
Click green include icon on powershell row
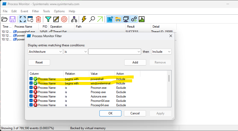pyautogui.click(x=35, y=79)
